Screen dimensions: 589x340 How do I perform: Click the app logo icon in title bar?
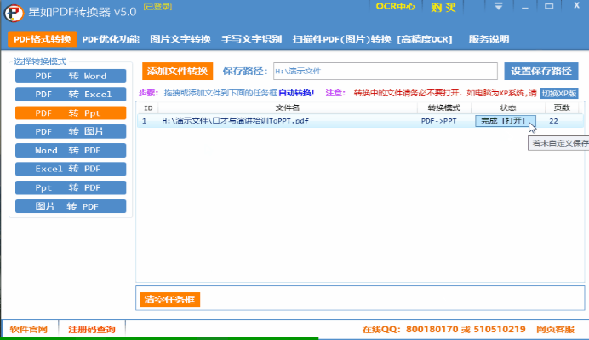pyautogui.click(x=14, y=13)
